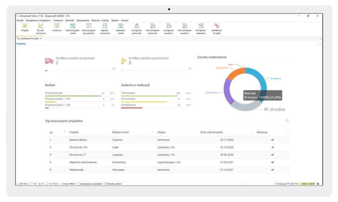Open the Słowniki menu
Viewport: 338px width, 202px height.
click(x=70, y=20)
